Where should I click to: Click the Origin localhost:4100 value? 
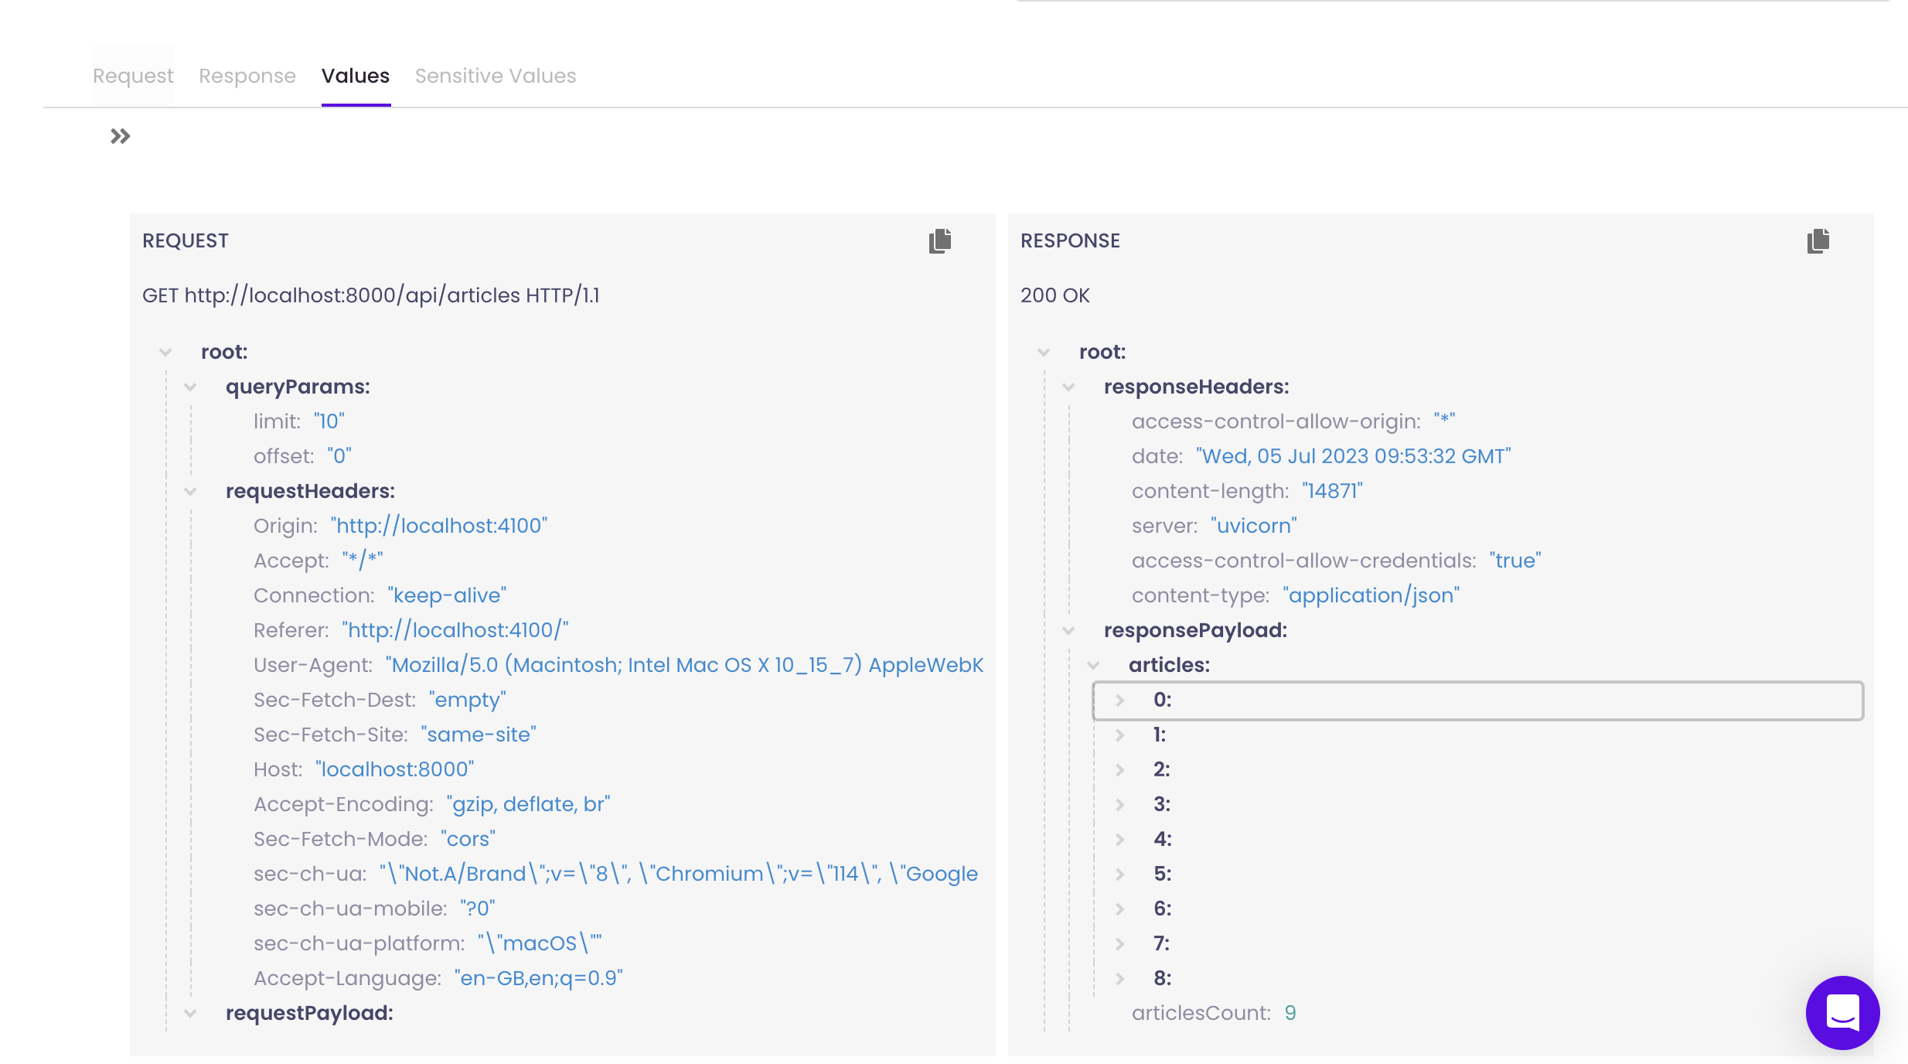tap(439, 526)
